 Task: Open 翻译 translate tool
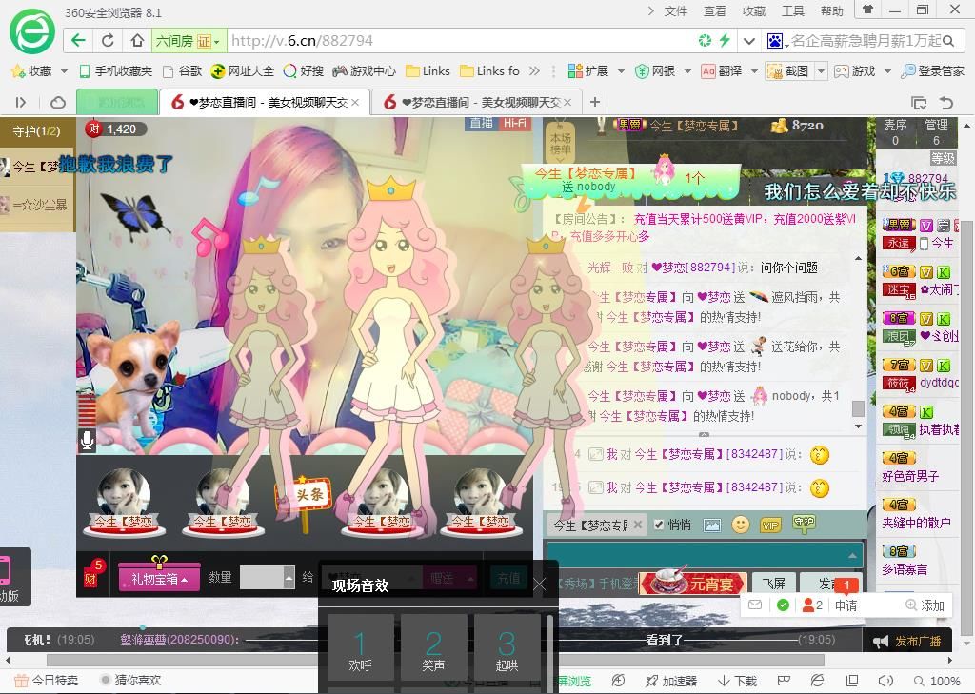[x=722, y=71]
